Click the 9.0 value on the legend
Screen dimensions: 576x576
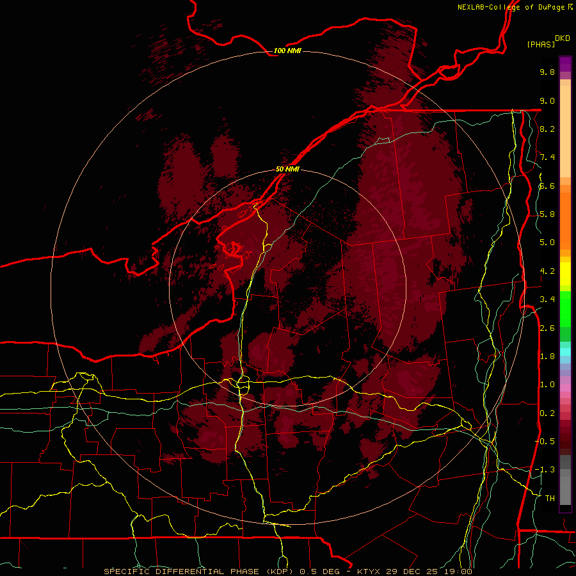pyautogui.click(x=547, y=100)
